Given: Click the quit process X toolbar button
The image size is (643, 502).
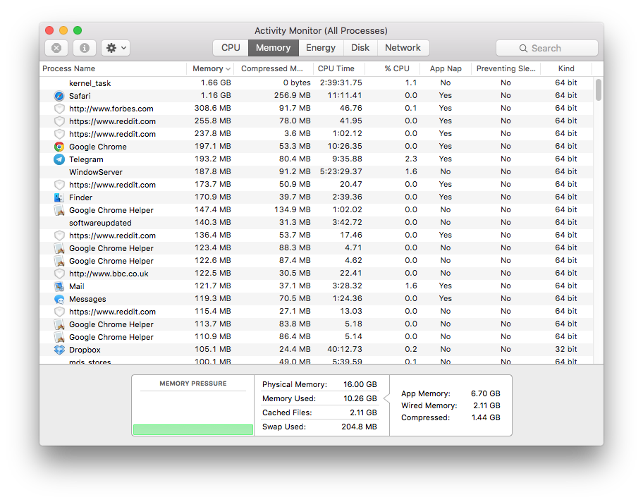Looking at the screenshot, I should click(56, 48).
